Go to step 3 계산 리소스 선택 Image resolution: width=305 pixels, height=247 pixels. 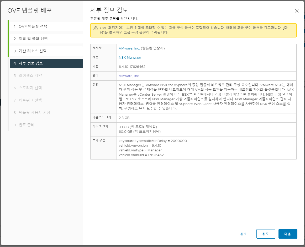coord(46,51)
